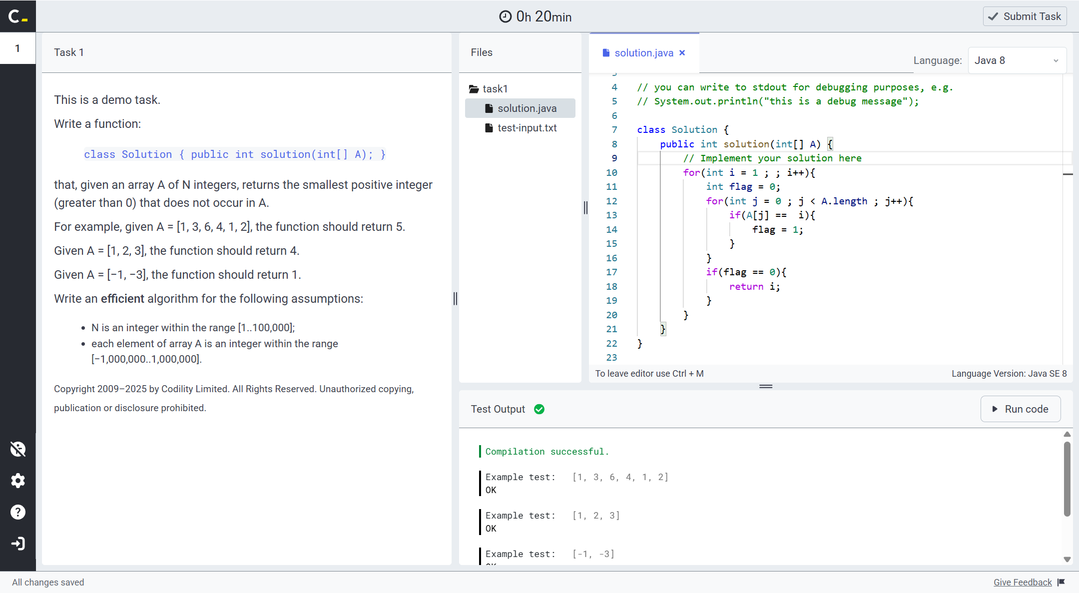Click the exit/logout icon in sidebar
This screenshot has height=593, width=1079.
[18, 544]
